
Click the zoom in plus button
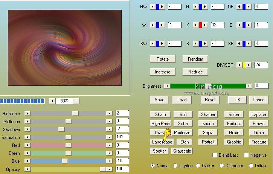[x=52, y=101]
